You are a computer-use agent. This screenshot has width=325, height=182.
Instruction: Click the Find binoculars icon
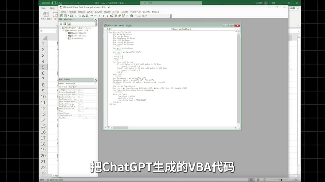[x=87, y=16]
